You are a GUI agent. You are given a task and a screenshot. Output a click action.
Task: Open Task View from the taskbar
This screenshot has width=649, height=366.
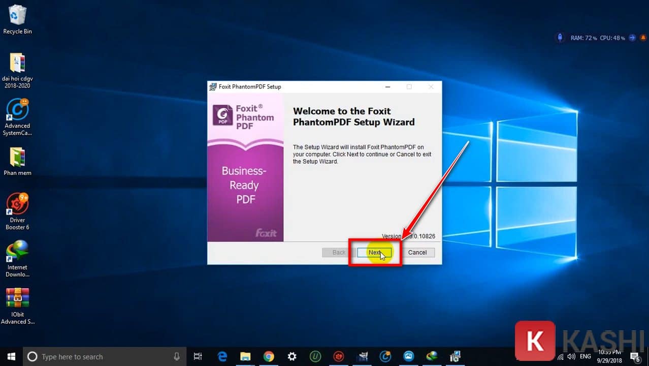pos(198,356)
